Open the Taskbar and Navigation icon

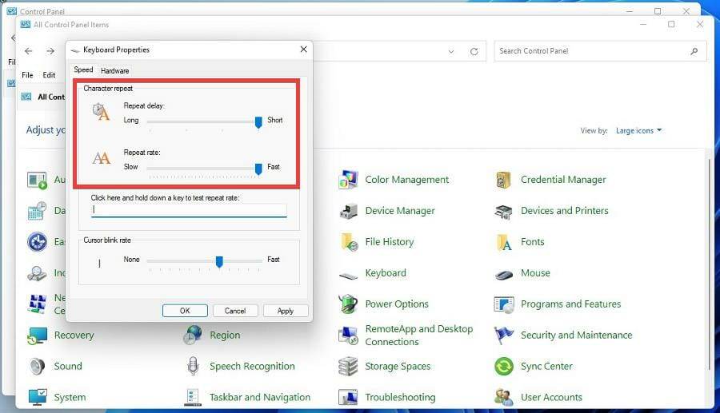click(193, 397)
